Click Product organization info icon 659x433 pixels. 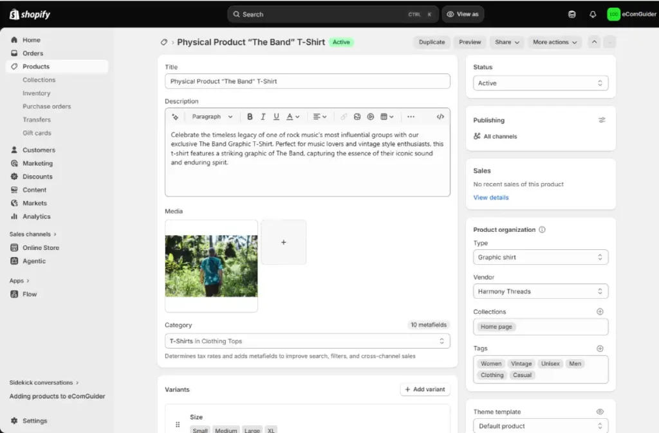click(542, 229)
